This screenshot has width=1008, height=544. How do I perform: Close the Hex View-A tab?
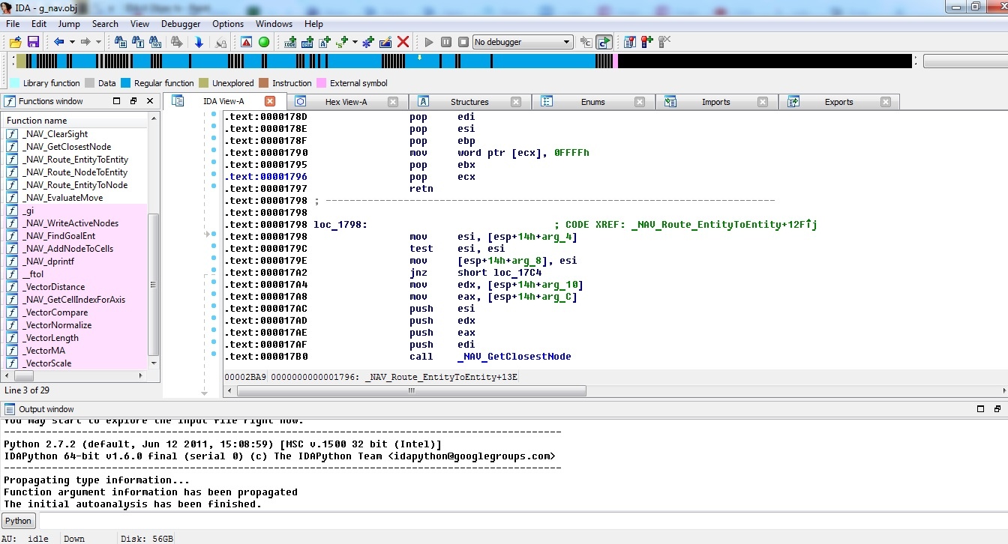(x=393, y=102)
